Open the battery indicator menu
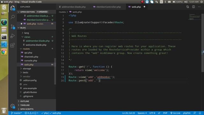Screen dimensions: 204x115 click(x=178, y=2)
